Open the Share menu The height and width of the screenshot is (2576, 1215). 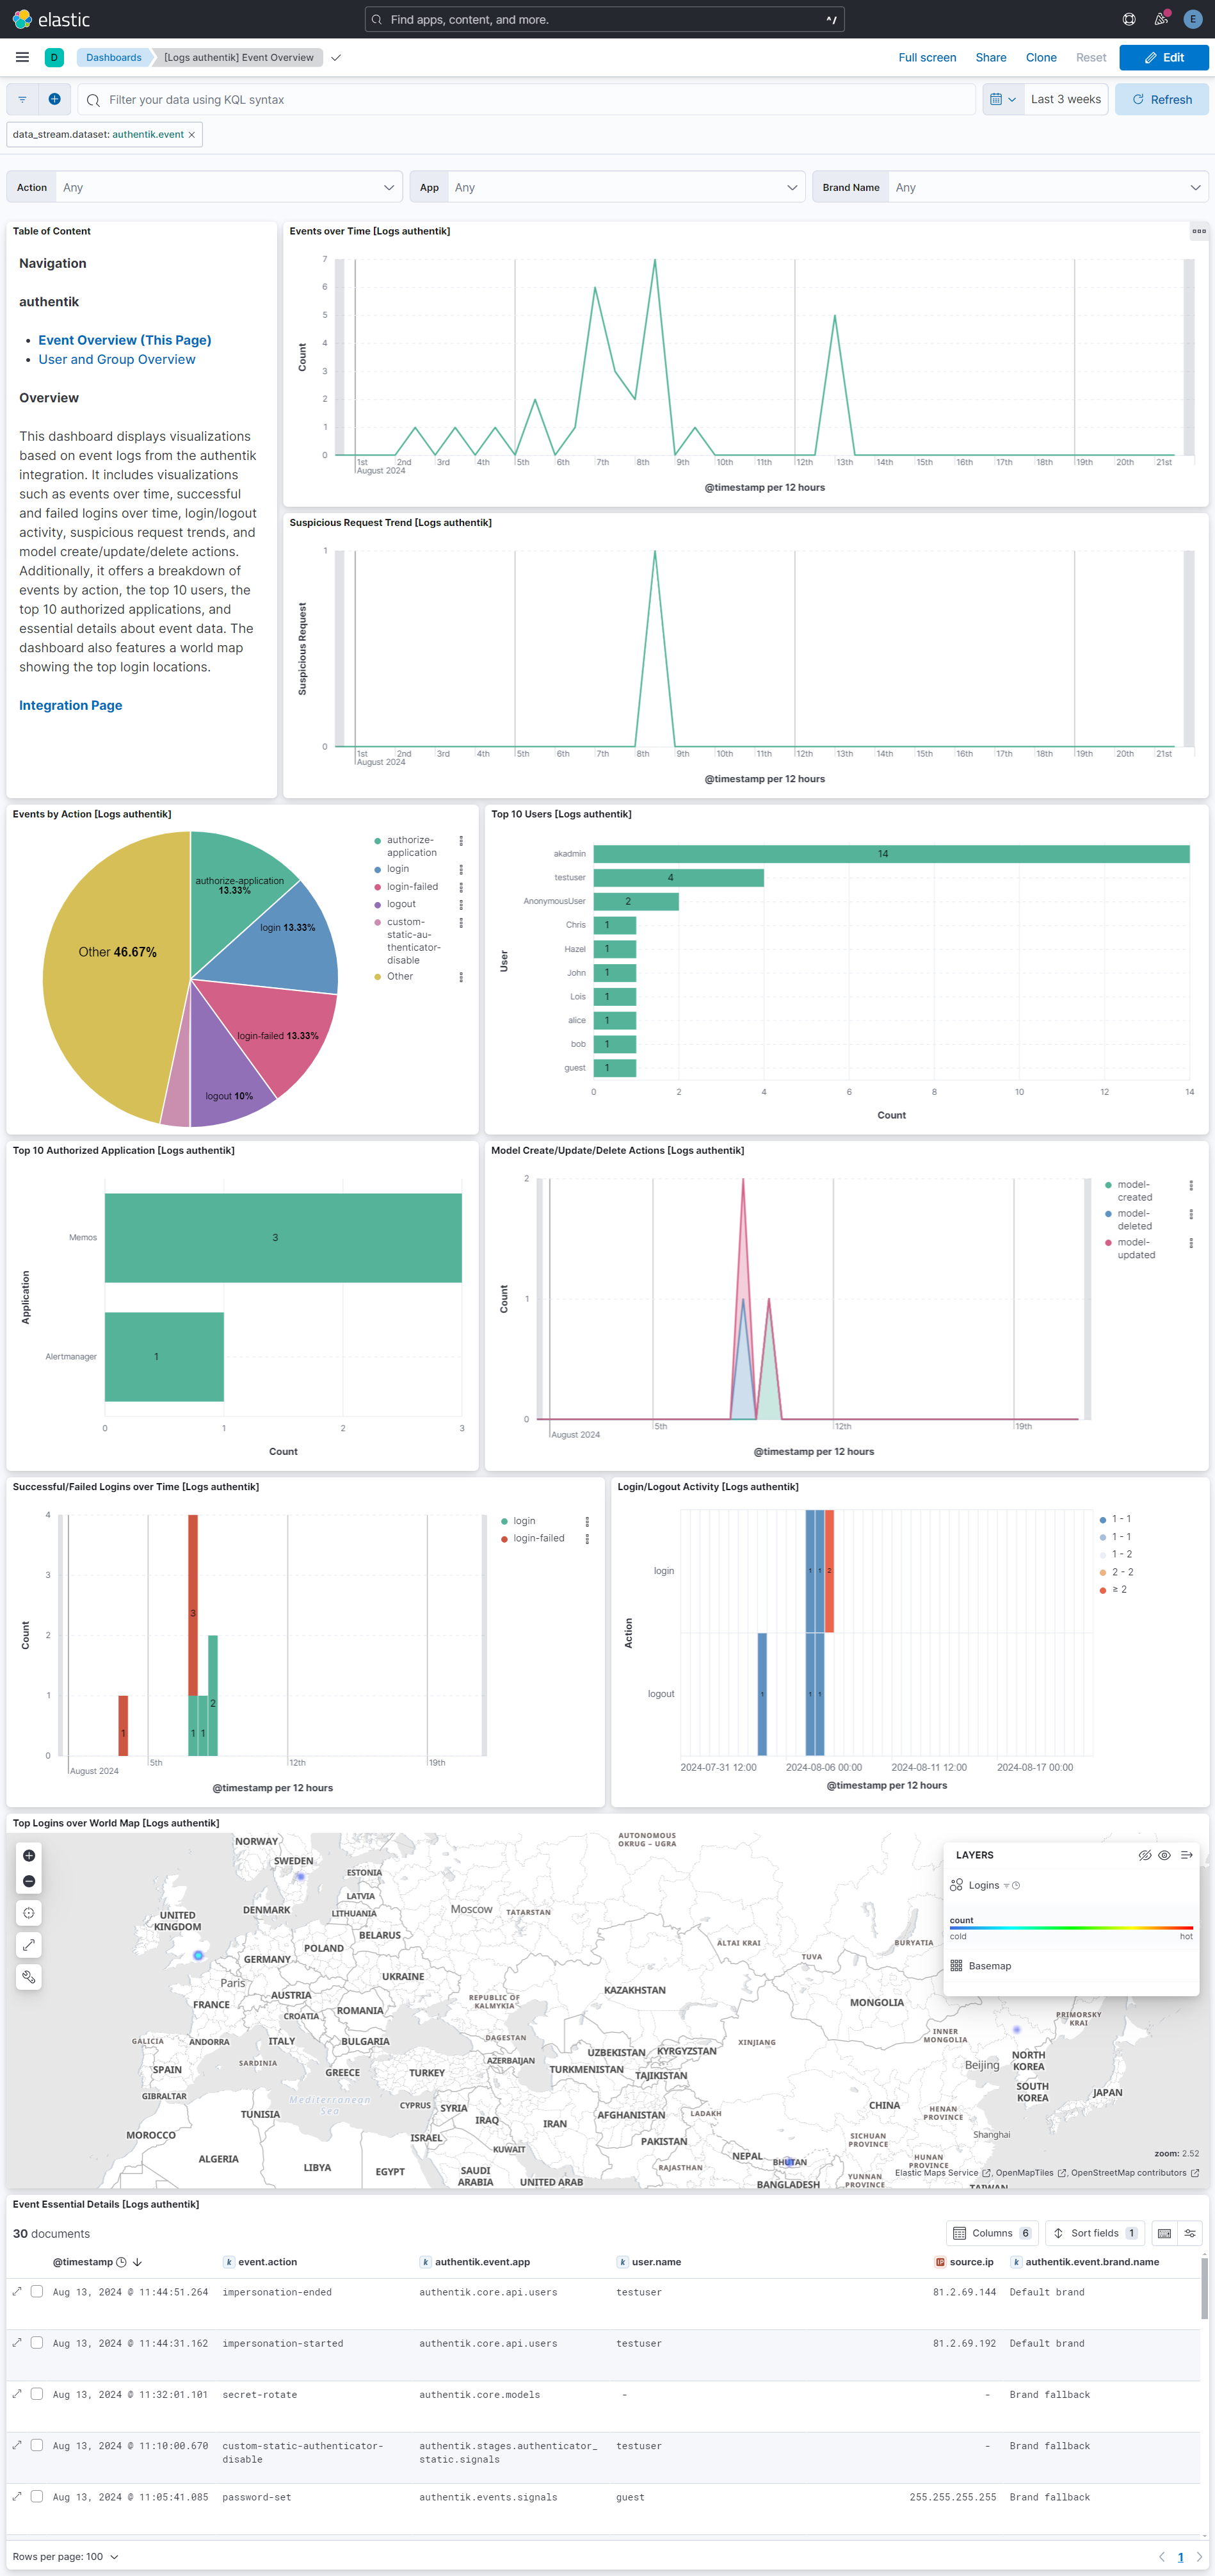coord(990,58)
